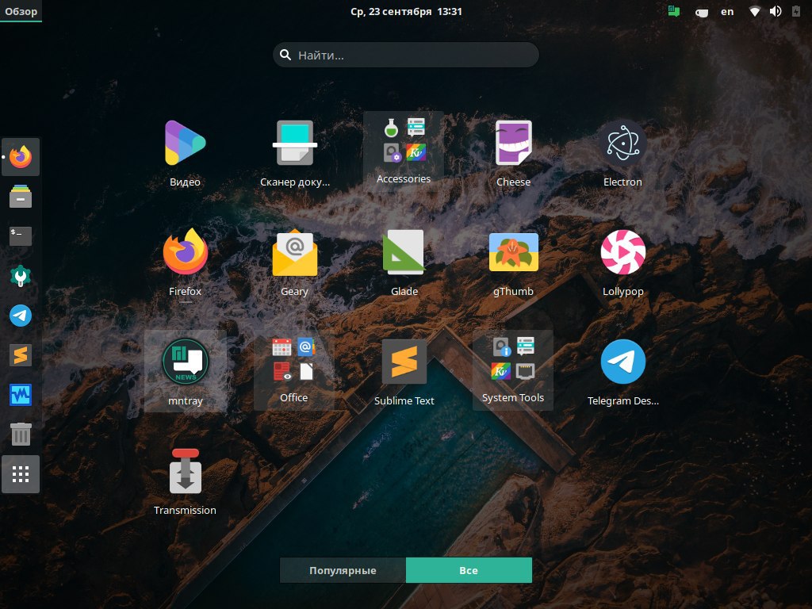Screen dimensions: 812x609
Task: Open the file manager in dock
Action: tap(21, 197)
